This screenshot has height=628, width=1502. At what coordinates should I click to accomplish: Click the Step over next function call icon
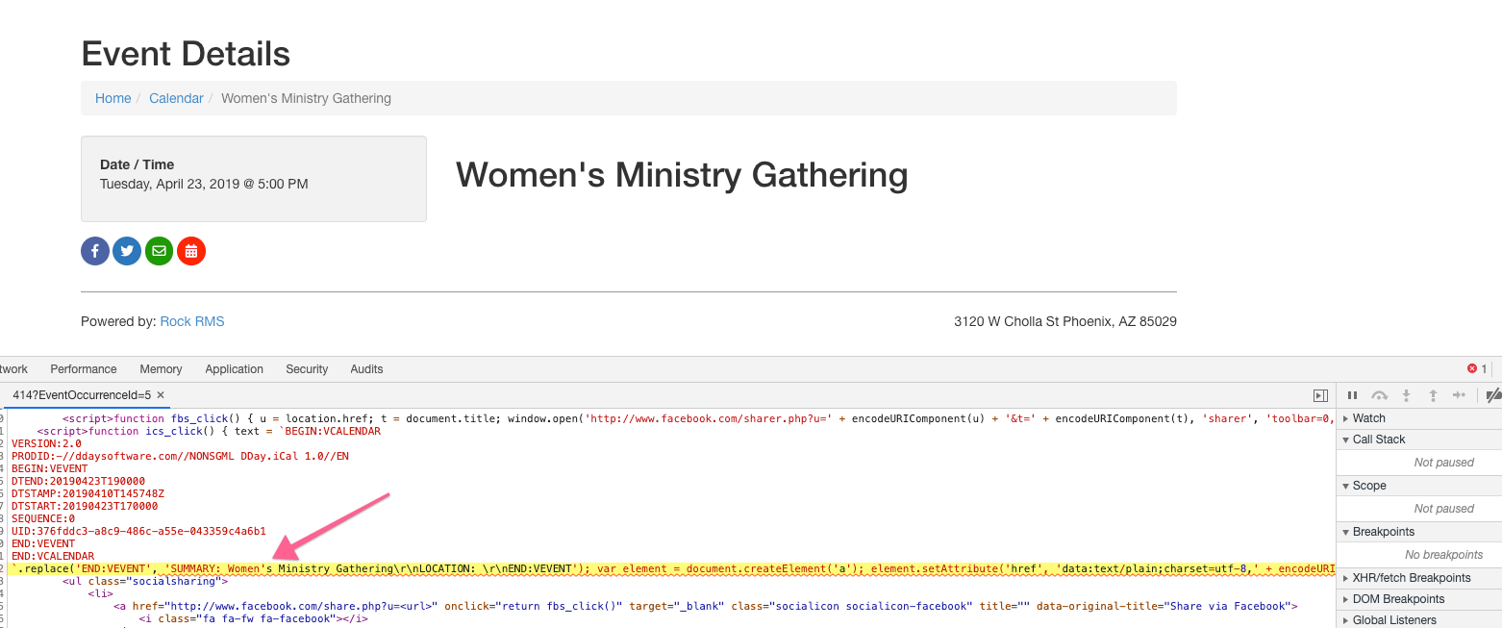pyautogui.click(x=1379, y=394)
